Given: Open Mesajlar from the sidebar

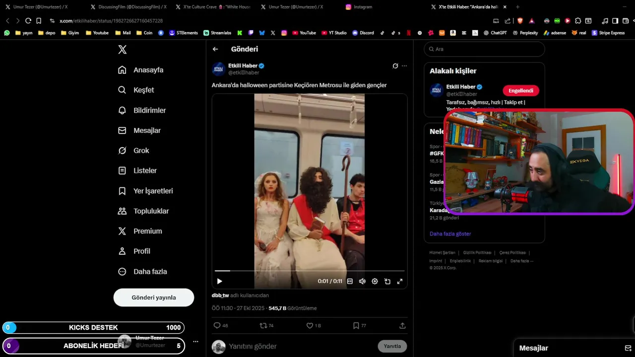Looking at the screenshot, I should pos(139,130).
